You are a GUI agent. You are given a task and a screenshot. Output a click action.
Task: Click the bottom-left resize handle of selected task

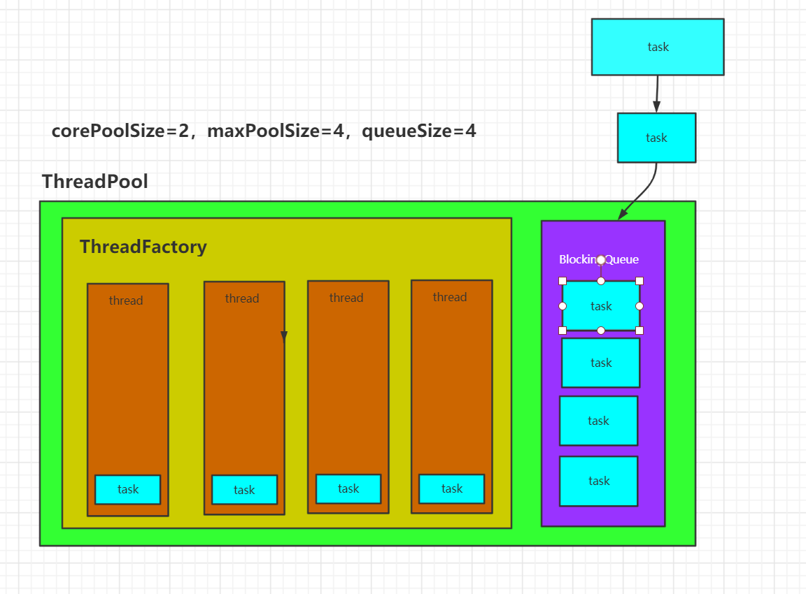click(x=563, y=331)
